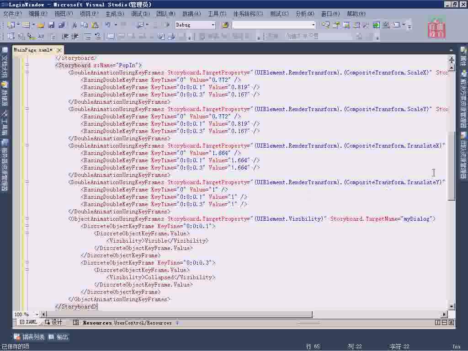
Task: Click the Undo toolbar icon
Action: coord(108,25)
